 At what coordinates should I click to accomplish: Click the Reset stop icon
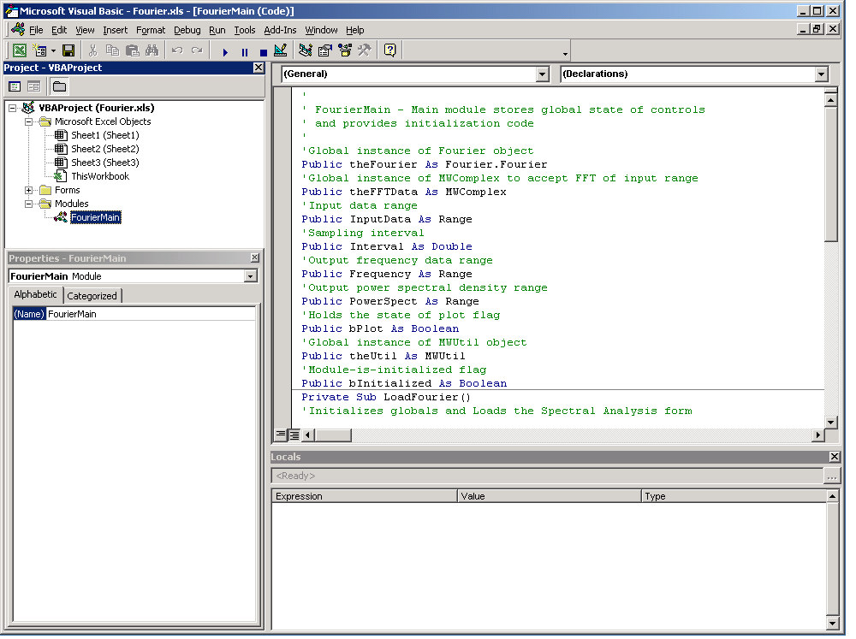point(263,52)
